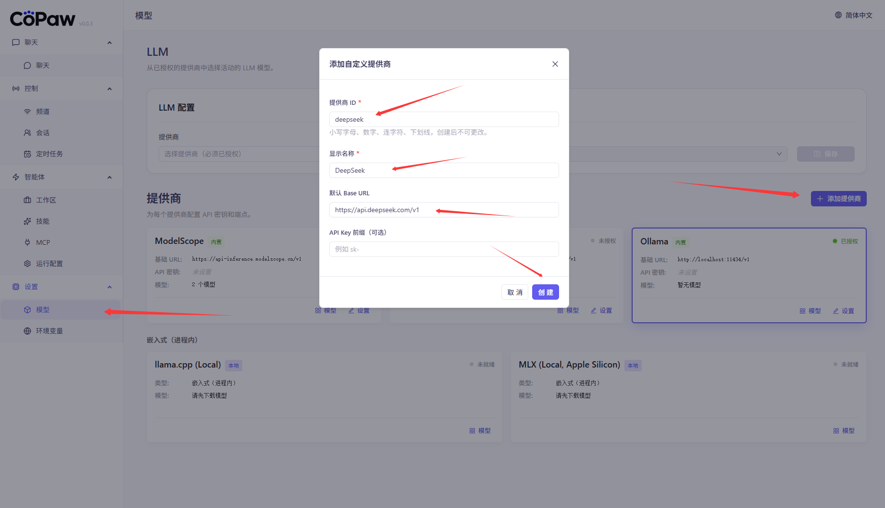
Task: Open 运行配置 runtime config
Action: [49, 264]
